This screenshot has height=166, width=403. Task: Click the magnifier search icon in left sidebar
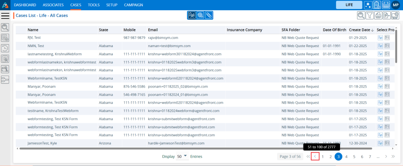point(5,27)
